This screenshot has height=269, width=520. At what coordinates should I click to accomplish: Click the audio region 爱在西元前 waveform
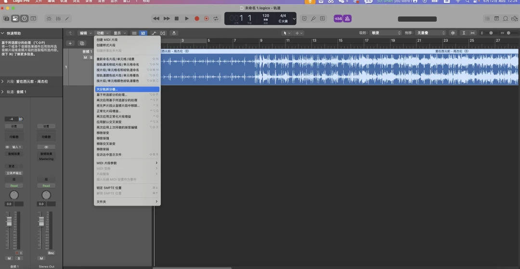pyautogui.click(x=339, y=69)
